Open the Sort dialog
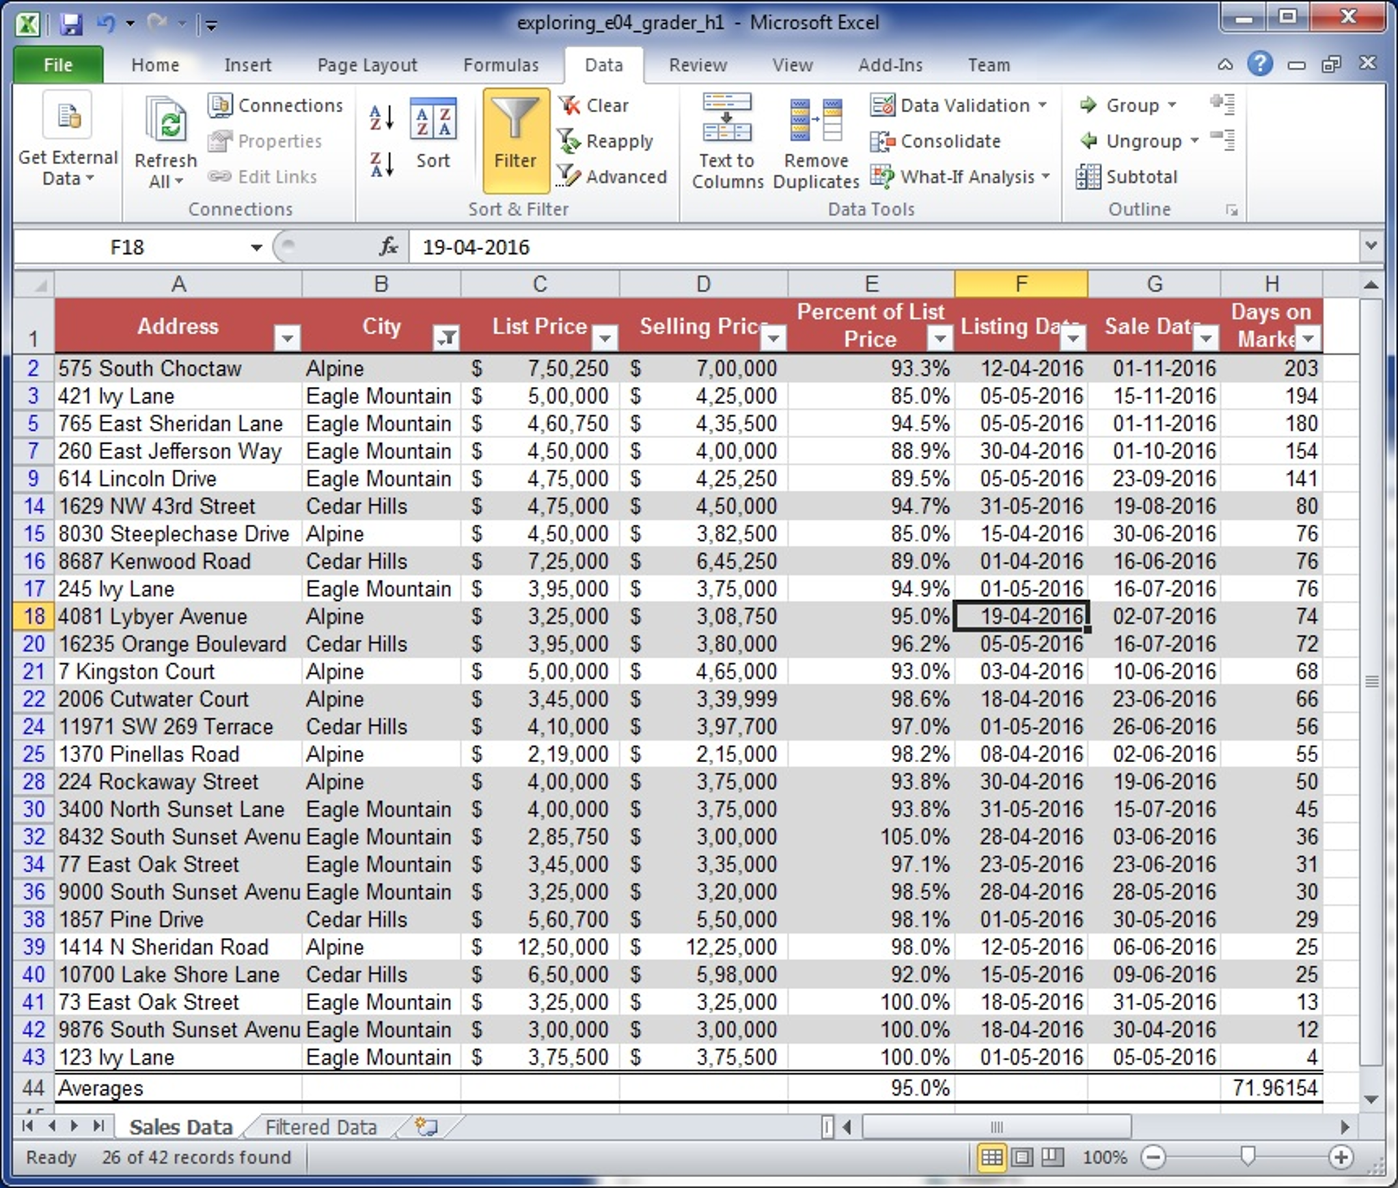Viewport: 1398px width, 1188px height. click(x=433, y=134)
